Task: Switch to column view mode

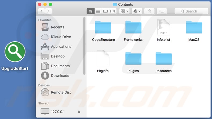Action: (x=105, y=11)
